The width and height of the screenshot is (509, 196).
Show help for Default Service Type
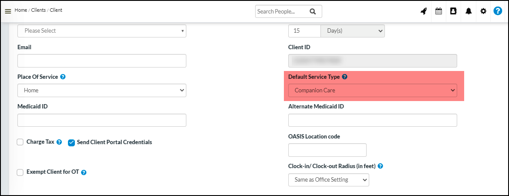pyautogui.click(x=344, y=77)
